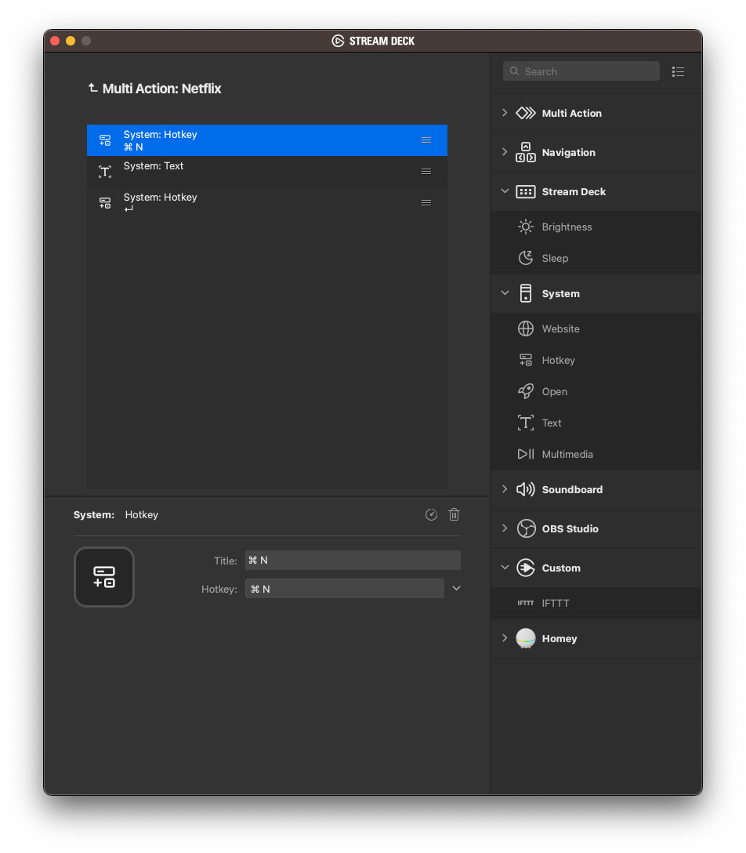Toggle the actions list view icon
The width and height of the screenshot is (746, 853).
(678, 72)
